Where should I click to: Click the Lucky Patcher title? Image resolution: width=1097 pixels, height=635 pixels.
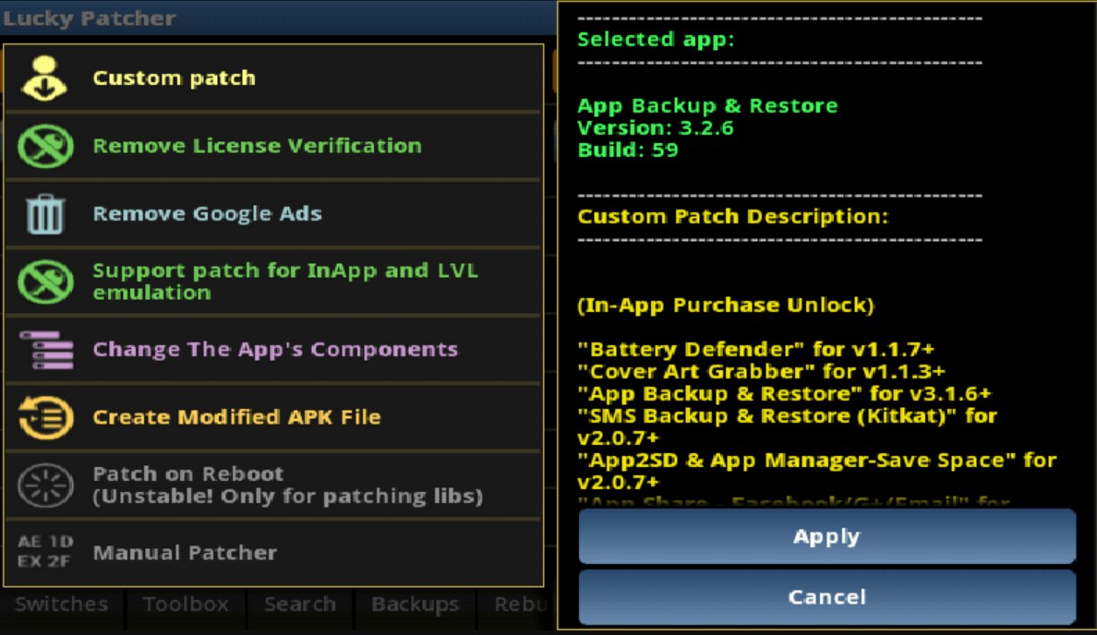point(90,18)
